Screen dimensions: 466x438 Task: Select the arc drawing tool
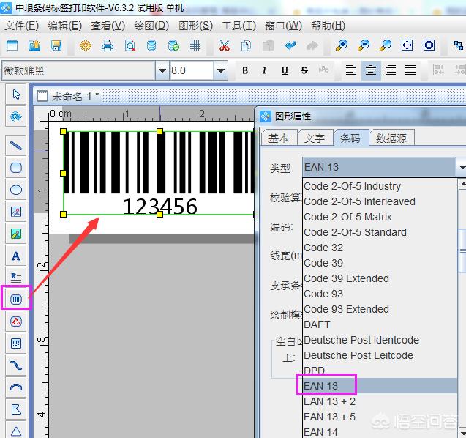[x=16, y=387]
